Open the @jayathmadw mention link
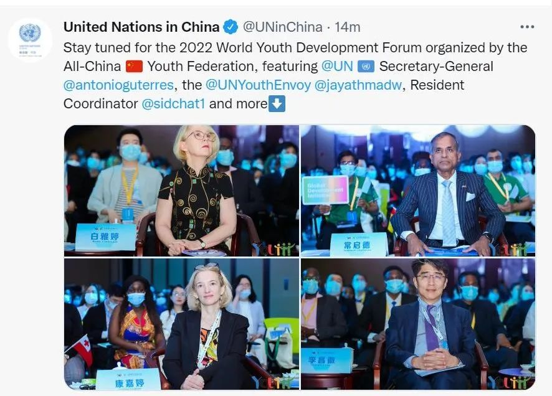 [358, 85]
